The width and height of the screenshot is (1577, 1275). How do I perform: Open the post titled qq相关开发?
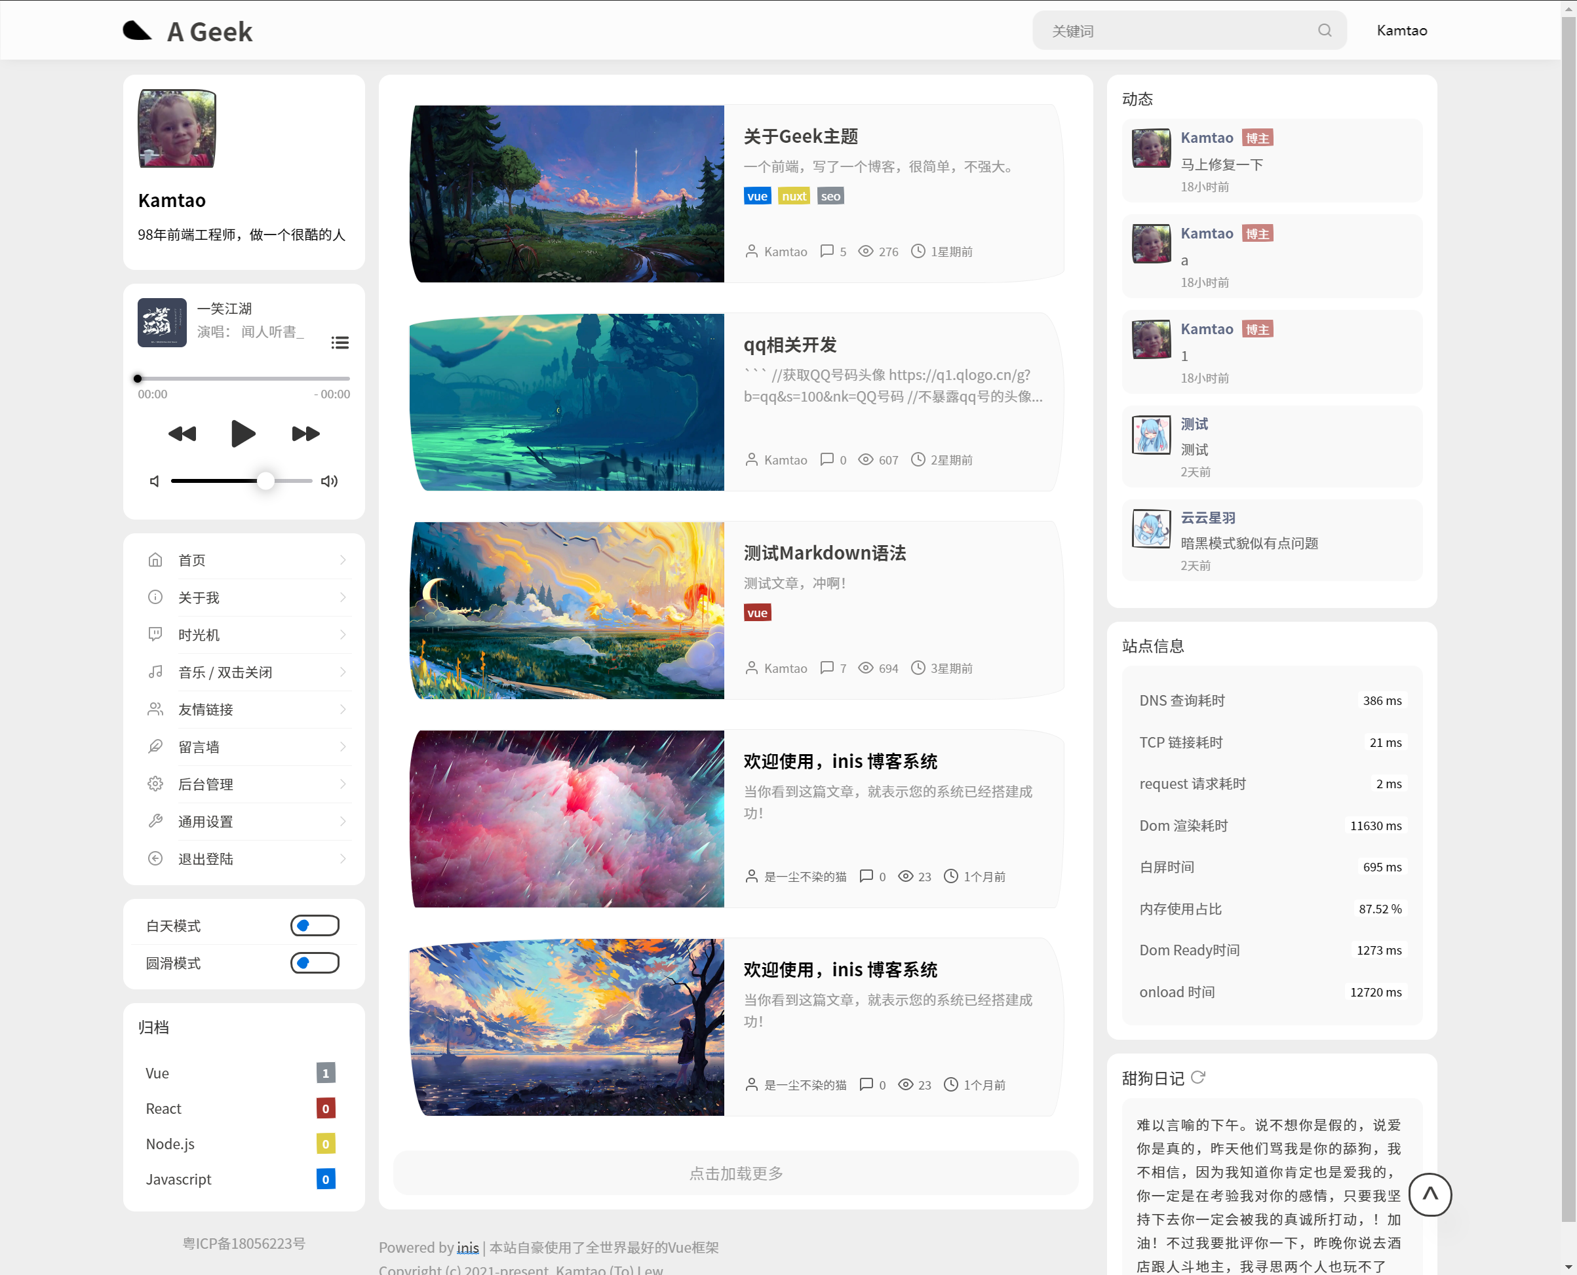coord(790,345)
